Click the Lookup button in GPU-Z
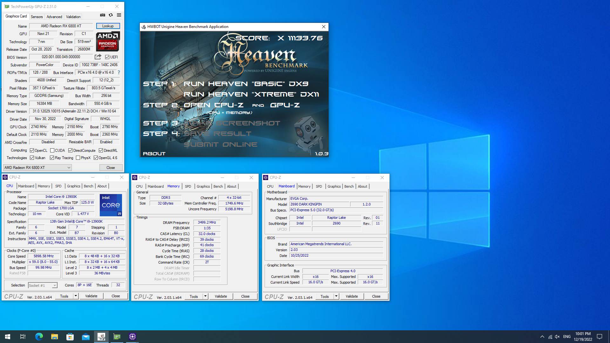The image size is (610, 343). [x=108, y=26]
